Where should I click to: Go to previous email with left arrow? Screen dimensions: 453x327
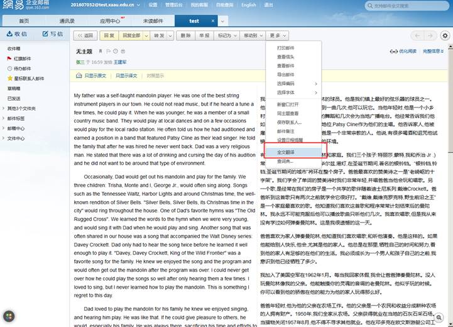(x=417, y=36)
